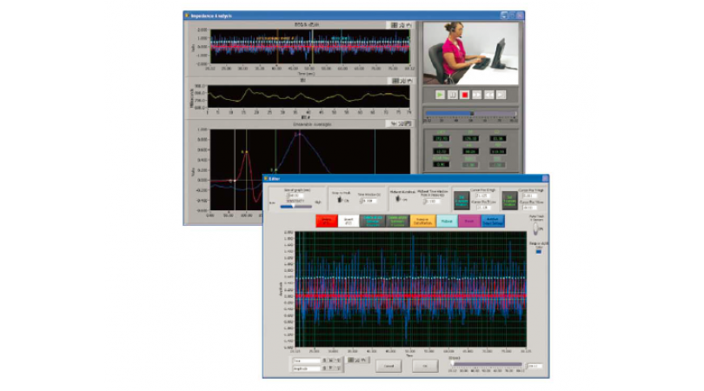Viewport: 704px width, 391px height.
Task: Click the Cancel button in Editor
Action: (389, 366)
